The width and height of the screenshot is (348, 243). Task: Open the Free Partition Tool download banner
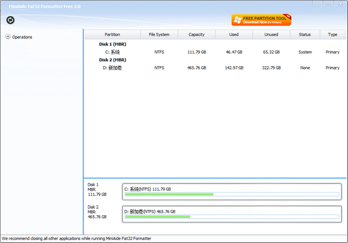[261, 20]
